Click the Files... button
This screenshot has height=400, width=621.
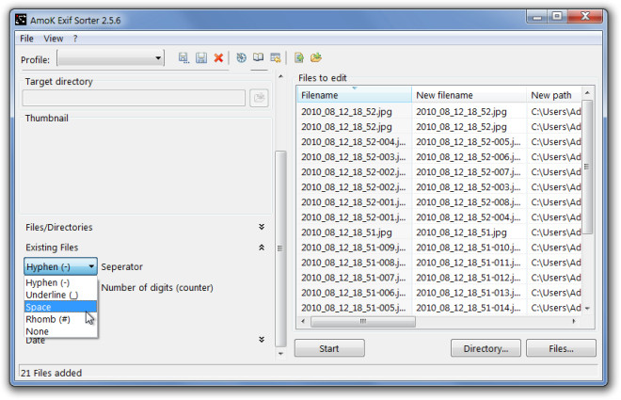561,348
